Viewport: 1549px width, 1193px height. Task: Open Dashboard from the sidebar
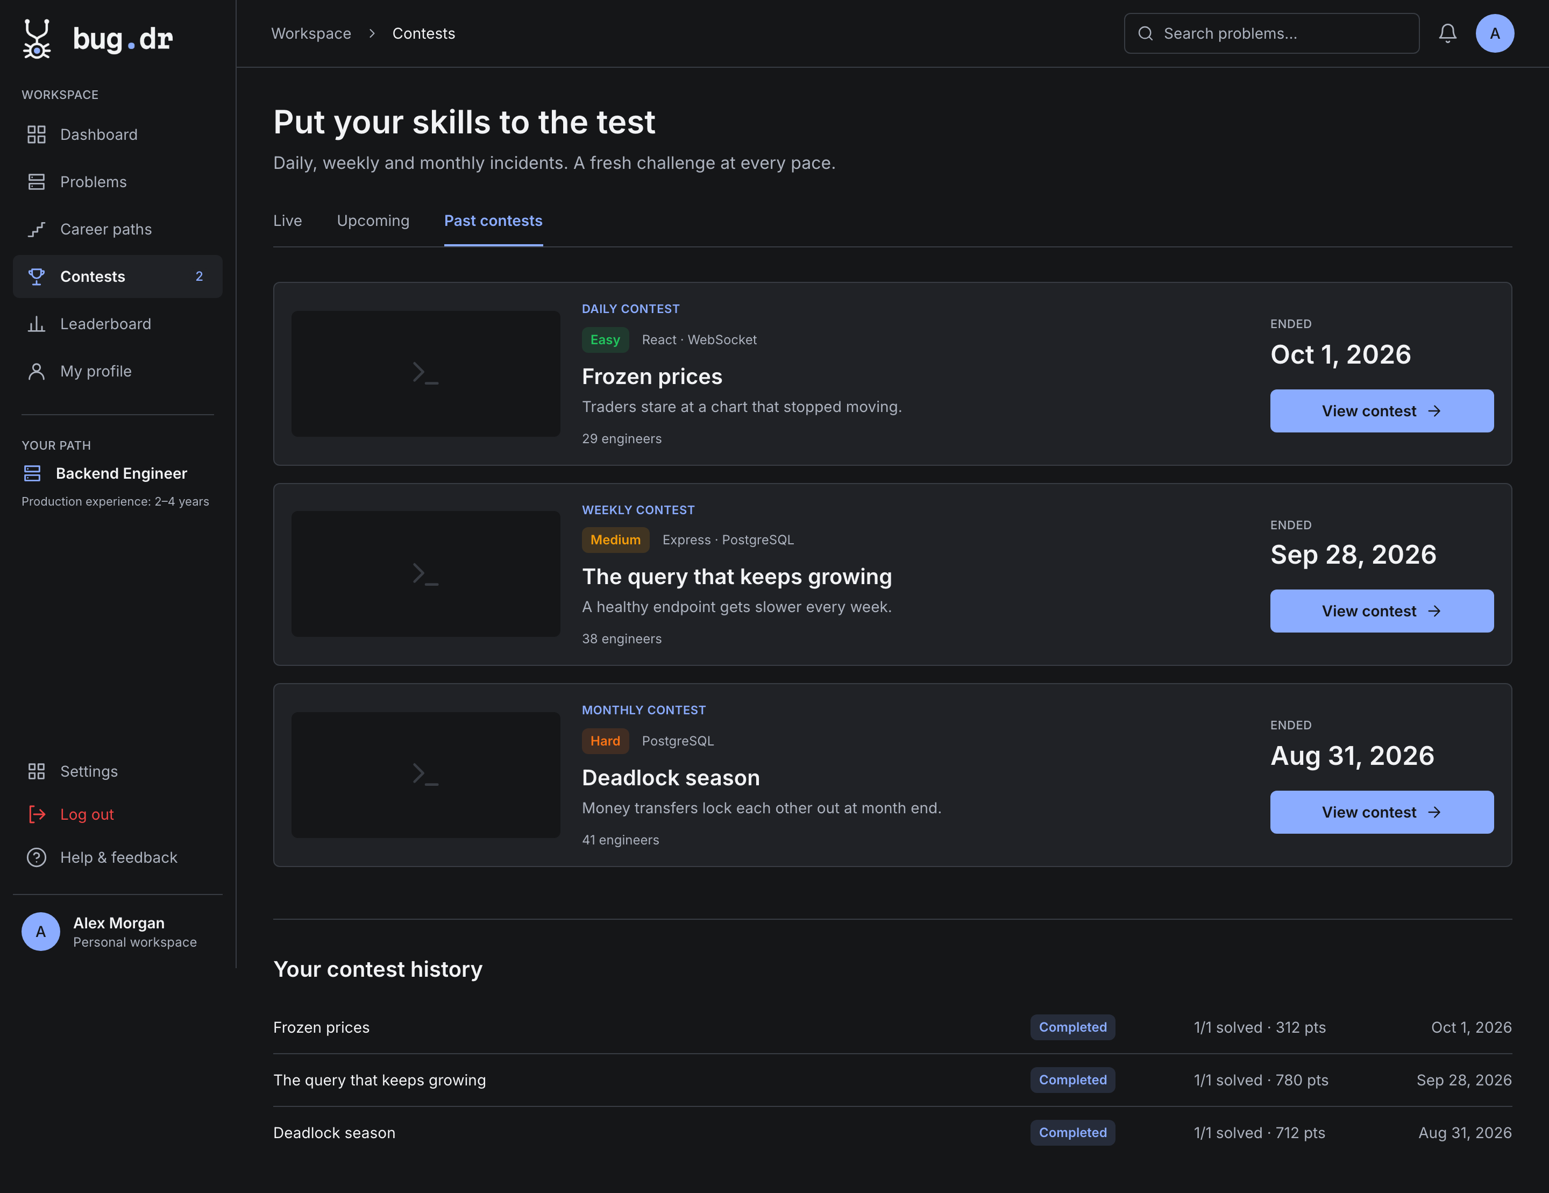coord(118,135)
